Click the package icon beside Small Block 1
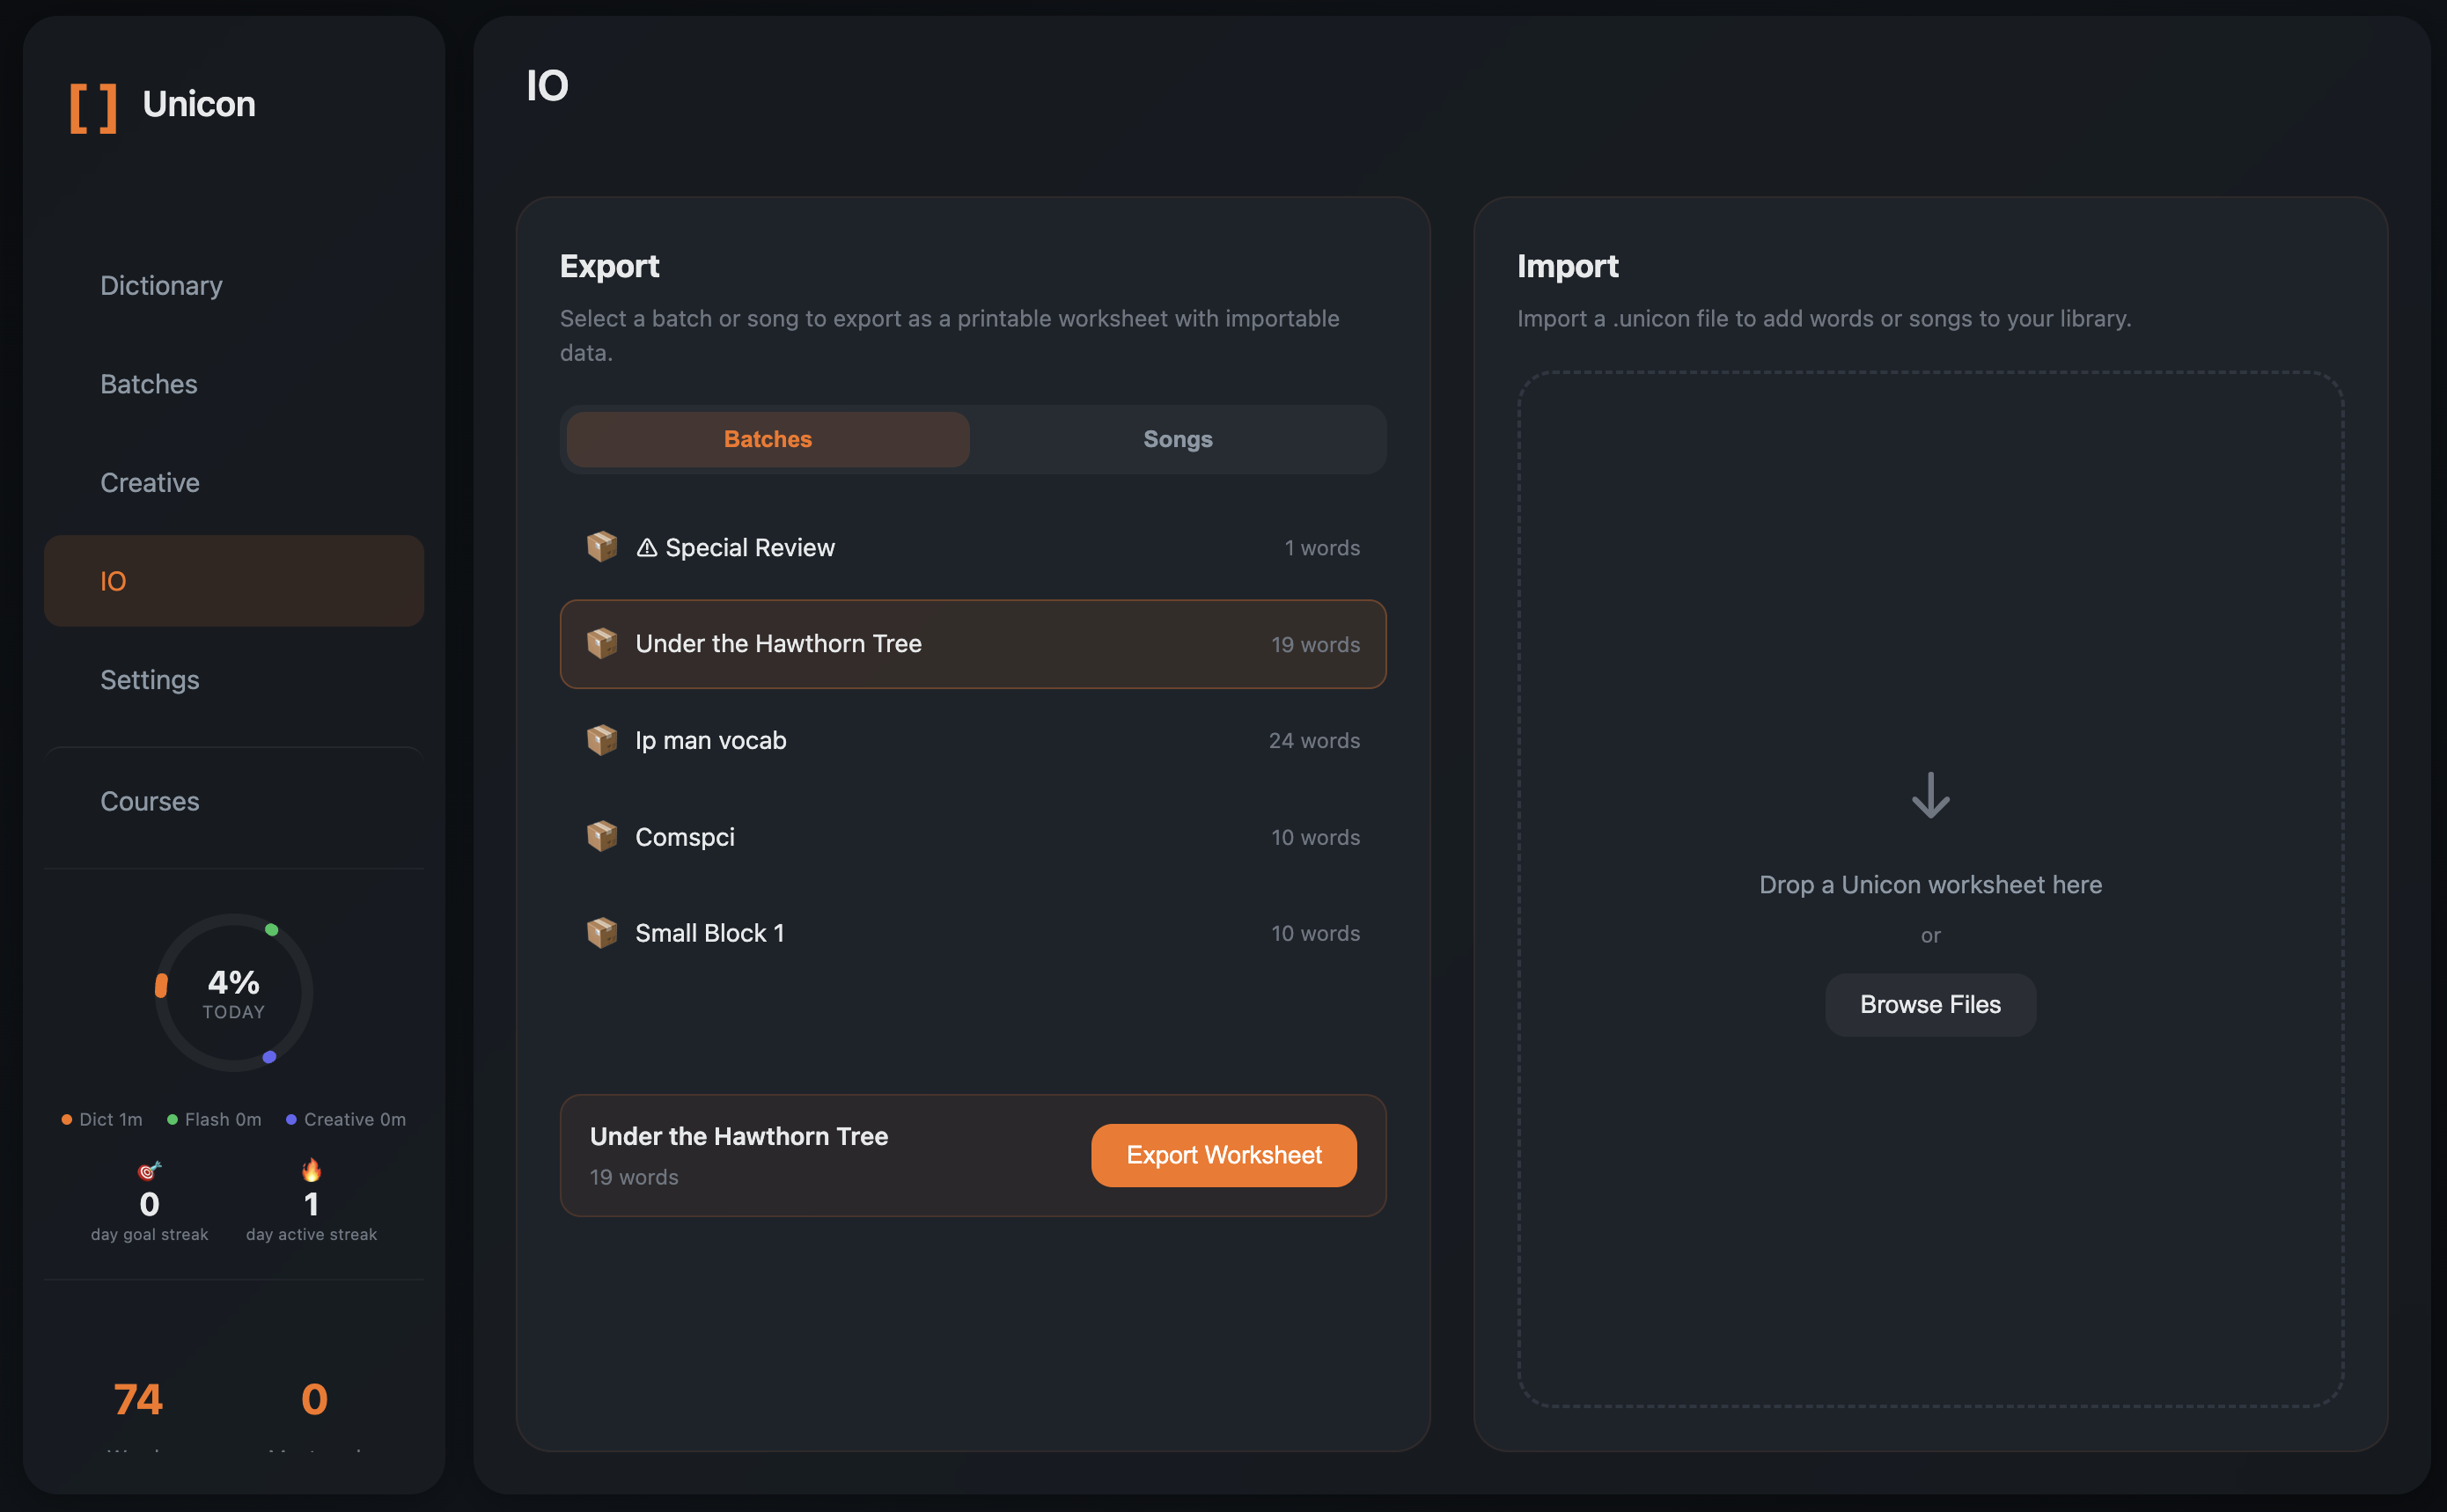2447x1512 pixels. [x=601, y=933]
